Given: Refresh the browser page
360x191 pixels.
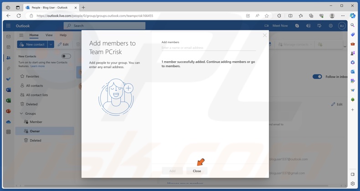Looking at the screenshot, I should (19, 16).
